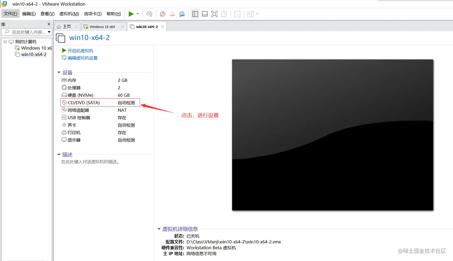Enter full screen mode icon
Image resolution: width=453 pixels, height=261 pixels.
click(x=214, y=14)
